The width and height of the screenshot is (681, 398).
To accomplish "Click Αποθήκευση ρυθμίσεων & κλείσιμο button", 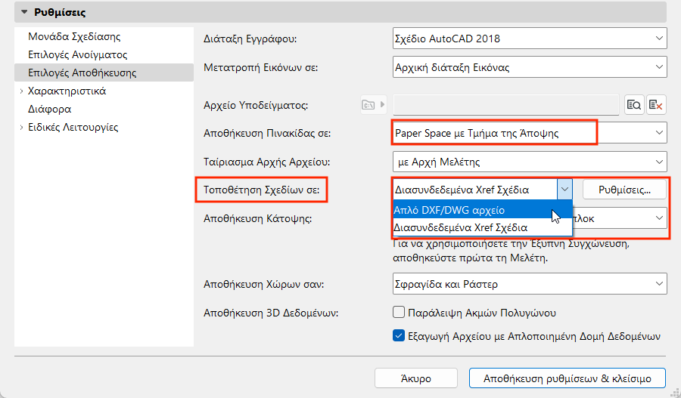I will click(x=567, y=378).
